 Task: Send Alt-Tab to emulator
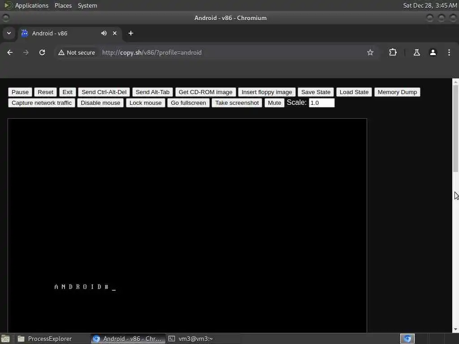(152, 92)
